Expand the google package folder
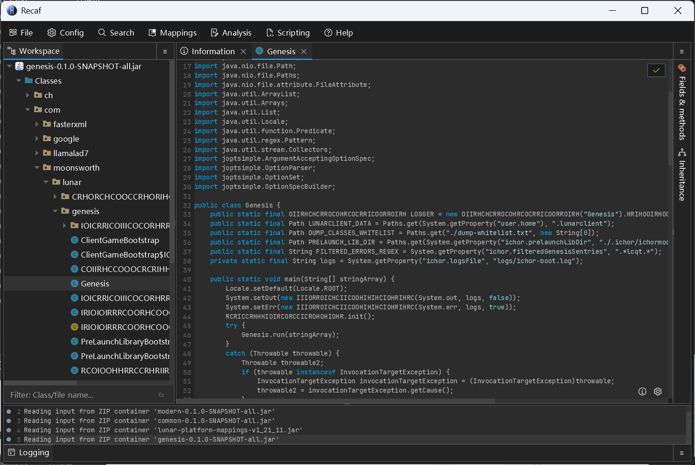This screenshot has height=465, width=695. (37, 139)
